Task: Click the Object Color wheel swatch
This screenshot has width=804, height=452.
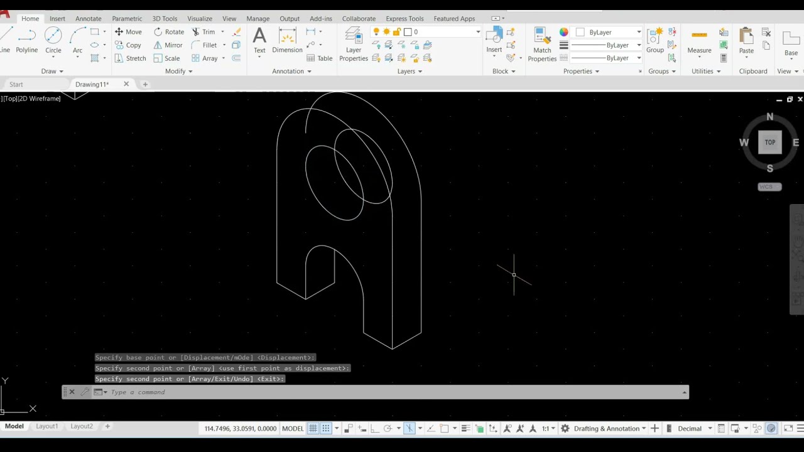Action: [x=563, y=32]
